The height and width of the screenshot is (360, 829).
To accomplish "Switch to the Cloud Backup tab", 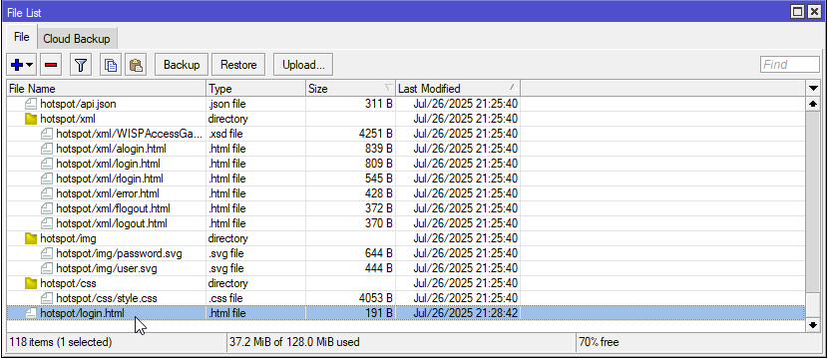I will pos(77,39).
